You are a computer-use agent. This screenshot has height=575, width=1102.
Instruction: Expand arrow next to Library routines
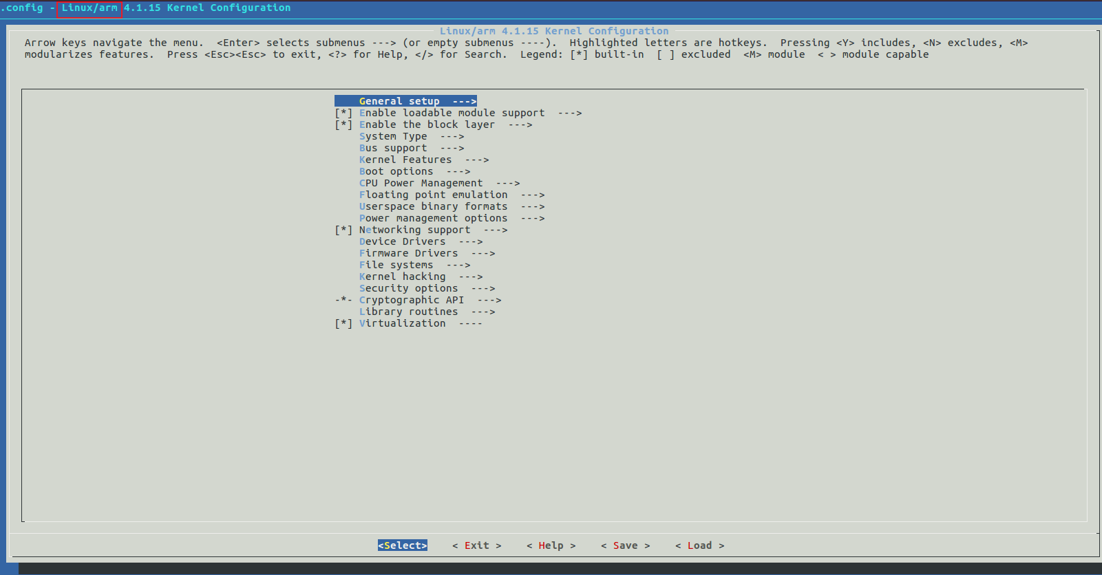point(483,312)
